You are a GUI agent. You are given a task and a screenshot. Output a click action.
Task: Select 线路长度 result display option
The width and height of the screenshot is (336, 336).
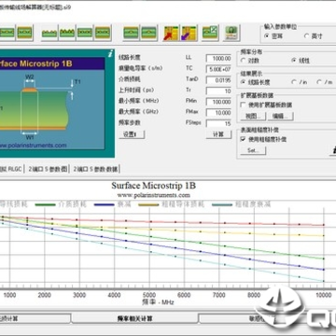255,82
